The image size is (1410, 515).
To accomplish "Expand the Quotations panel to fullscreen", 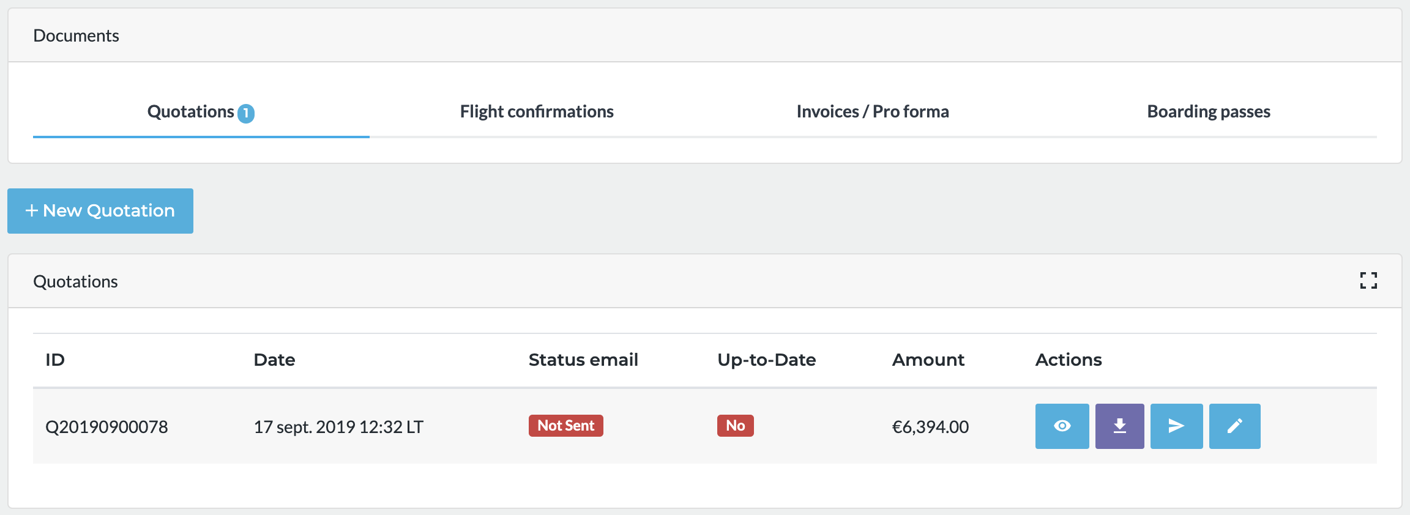I will (1368, 281).
